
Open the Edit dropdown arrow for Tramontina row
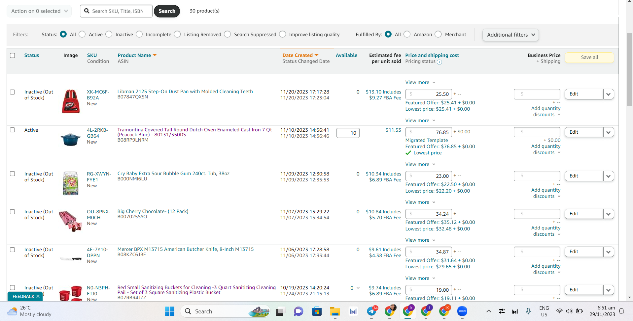[x=609, y=132]
